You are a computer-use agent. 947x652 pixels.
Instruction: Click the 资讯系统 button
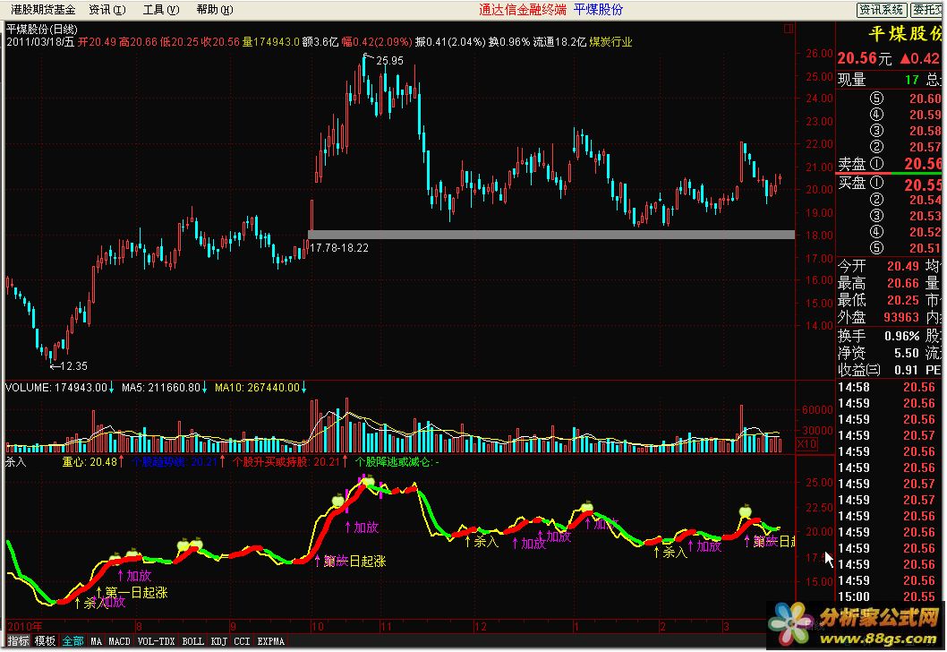(x=882, y=10)
